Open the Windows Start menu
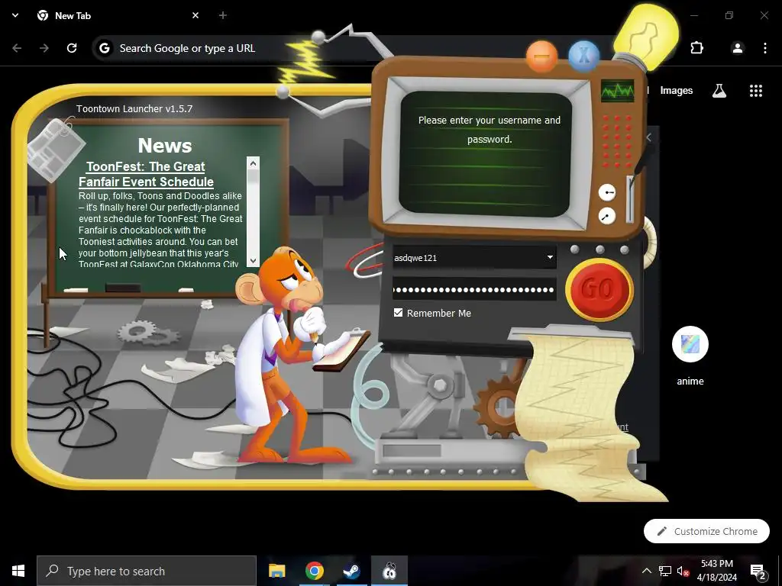Screen dimensions: 782x586 (18, 571)
